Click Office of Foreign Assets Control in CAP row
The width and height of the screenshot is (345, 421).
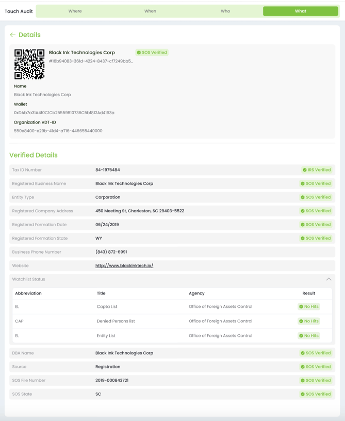click(220, 321)
